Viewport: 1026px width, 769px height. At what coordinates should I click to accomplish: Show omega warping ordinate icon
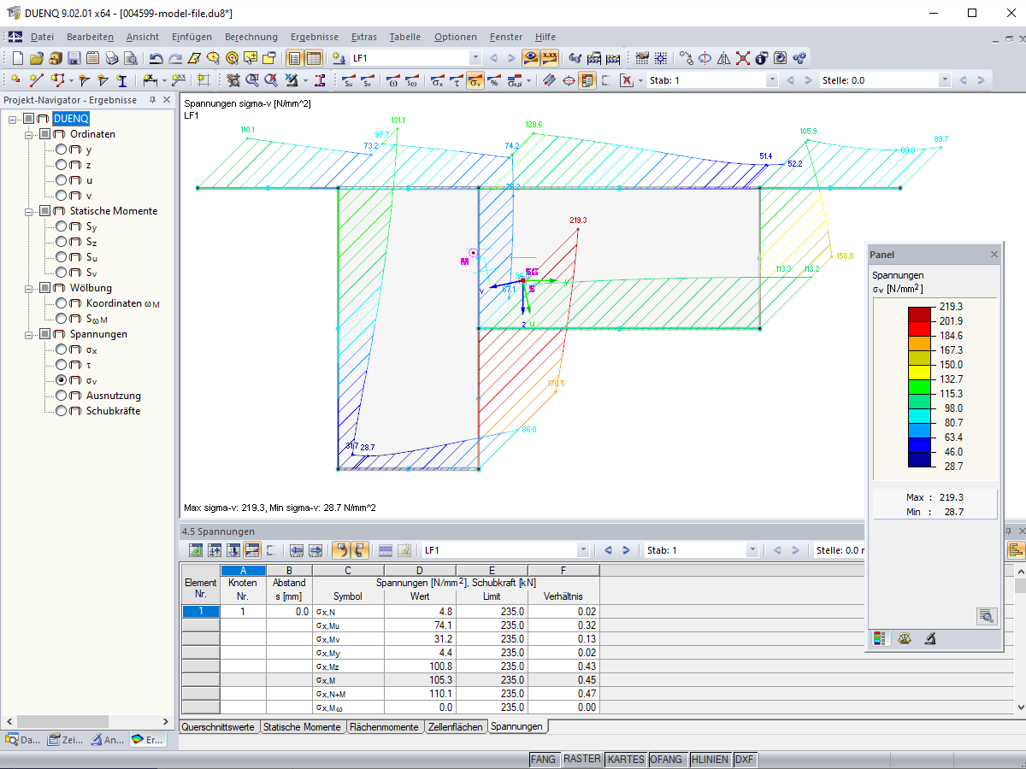point(392,80)
